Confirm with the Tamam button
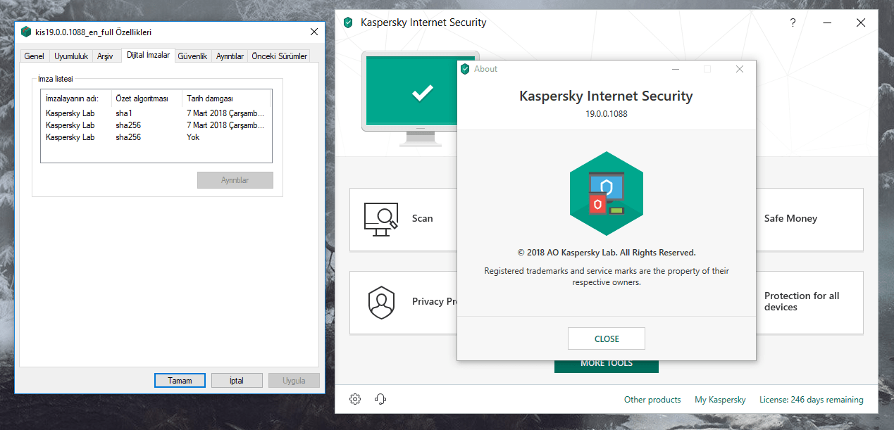 (x=180, y=380)
